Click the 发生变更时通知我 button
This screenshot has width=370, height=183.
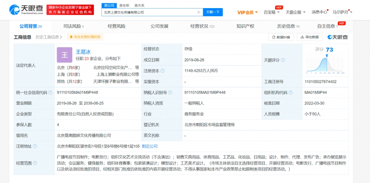[x=85, y=37]
